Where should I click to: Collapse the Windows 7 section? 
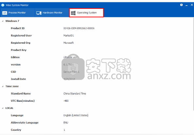tap(3, 21)
